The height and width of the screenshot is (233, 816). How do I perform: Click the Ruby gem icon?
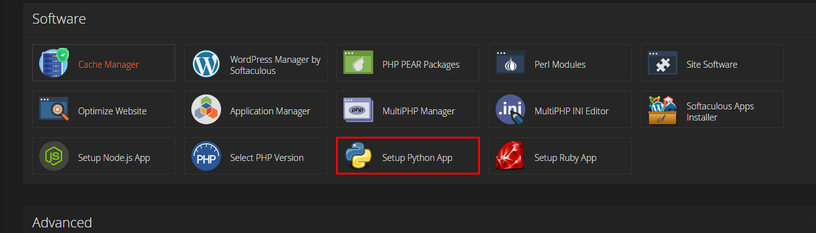[510, 157]
